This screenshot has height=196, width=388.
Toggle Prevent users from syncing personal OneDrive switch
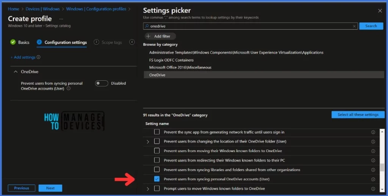(x=102, y=83)
